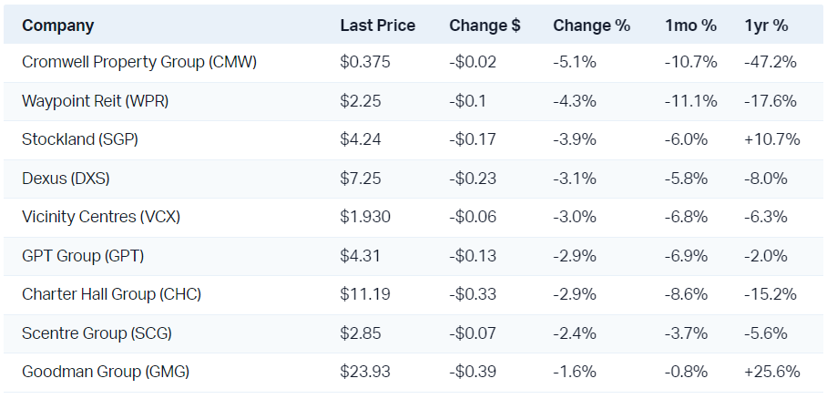Click the Change $ column header
827x399 pixels.
tap(485, 26)
